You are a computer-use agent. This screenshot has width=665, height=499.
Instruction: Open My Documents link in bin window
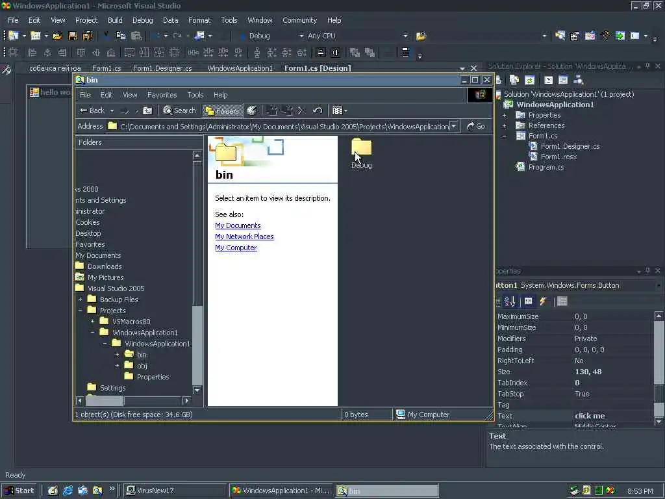click(238, 225)
